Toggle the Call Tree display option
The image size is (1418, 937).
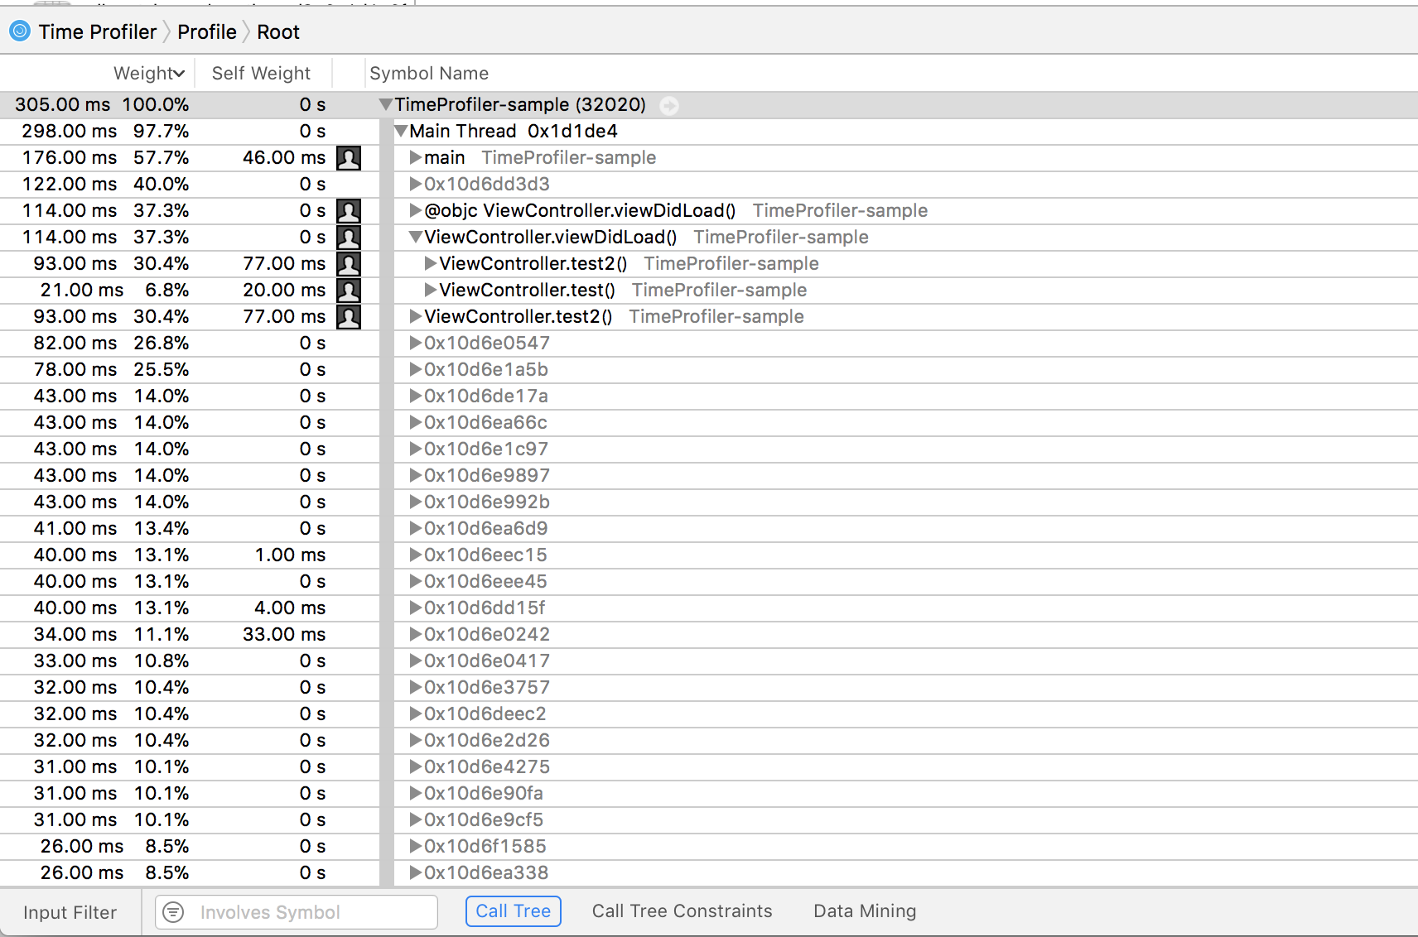[513, 911]
